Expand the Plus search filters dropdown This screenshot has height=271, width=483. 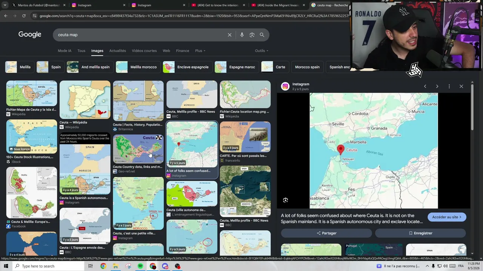tap(200, 51)
